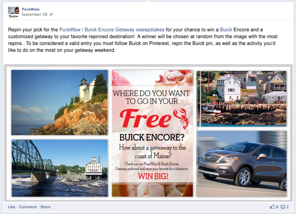This screenshot has height=214, width=296.
Task: Open the brown Buick Encore car photo
Action: coord(242,164)
